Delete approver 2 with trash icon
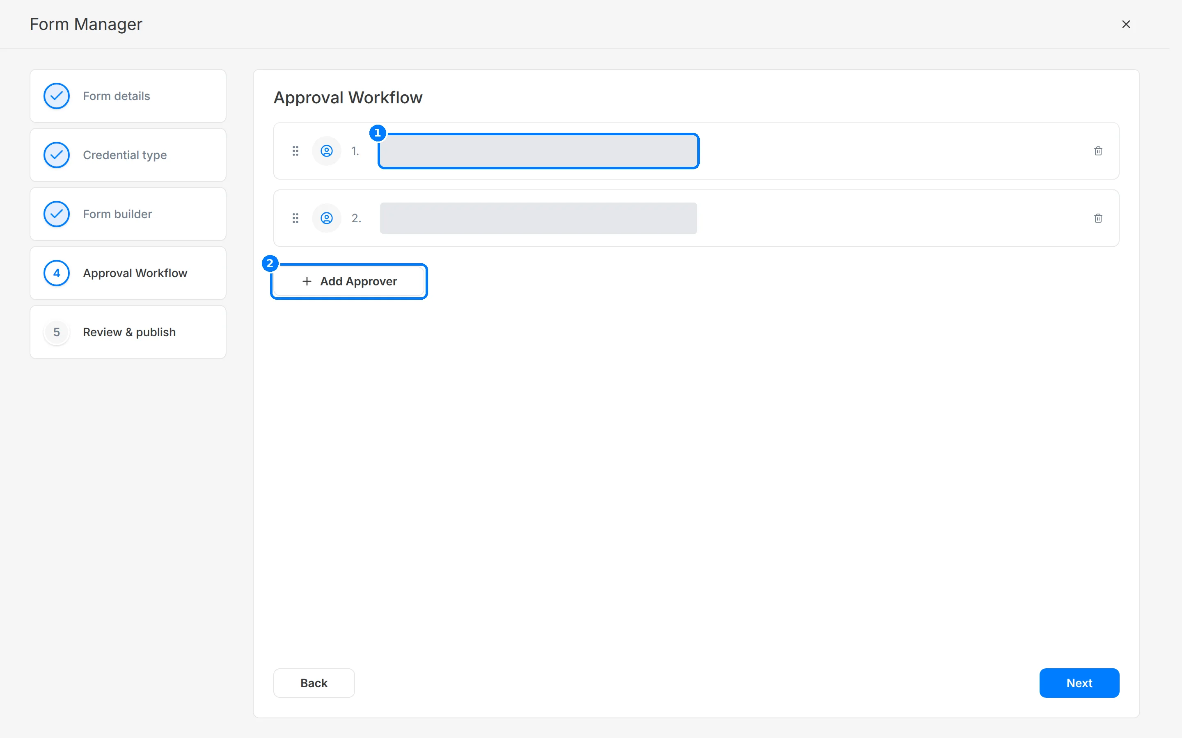Screen dimensions: 1182x738 pyautogui.click(x=1098, y=218)
